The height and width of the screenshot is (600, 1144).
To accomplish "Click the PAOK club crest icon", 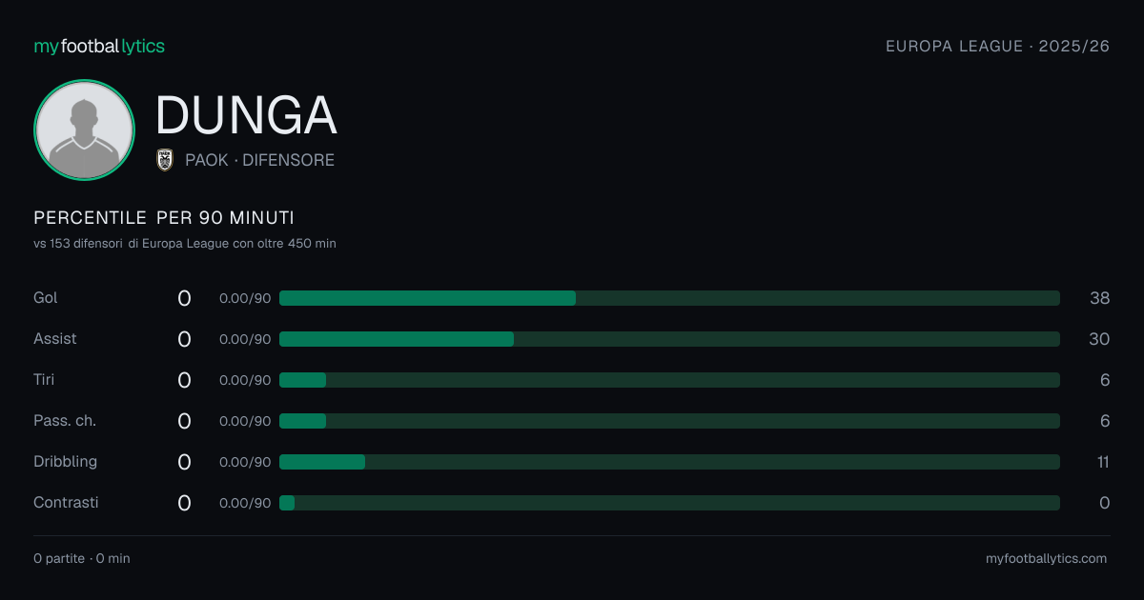I will [x=165, y=160].
